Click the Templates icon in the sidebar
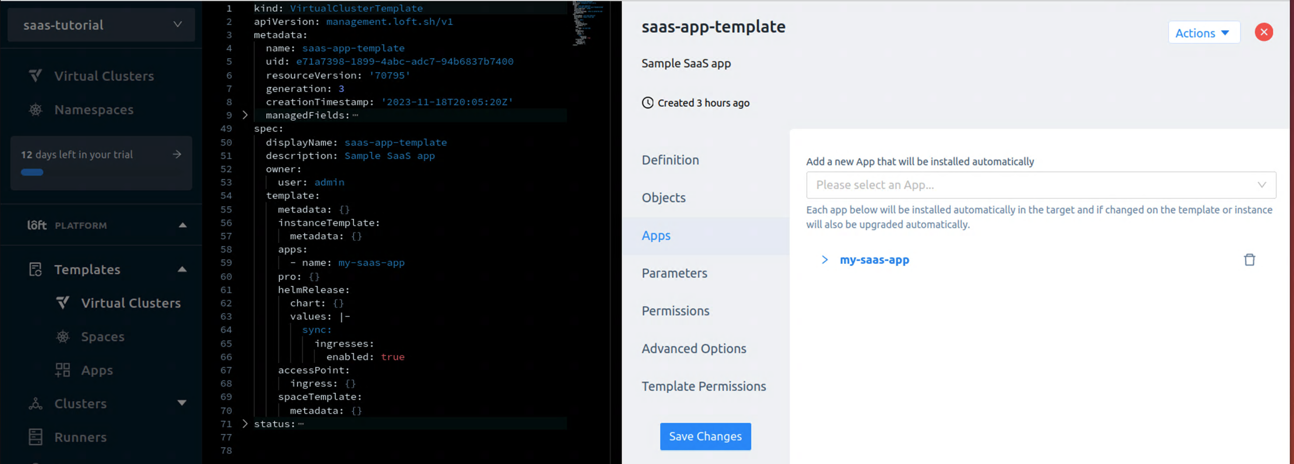The width and height of the screenshot is (1294, 464). point(35,269)
